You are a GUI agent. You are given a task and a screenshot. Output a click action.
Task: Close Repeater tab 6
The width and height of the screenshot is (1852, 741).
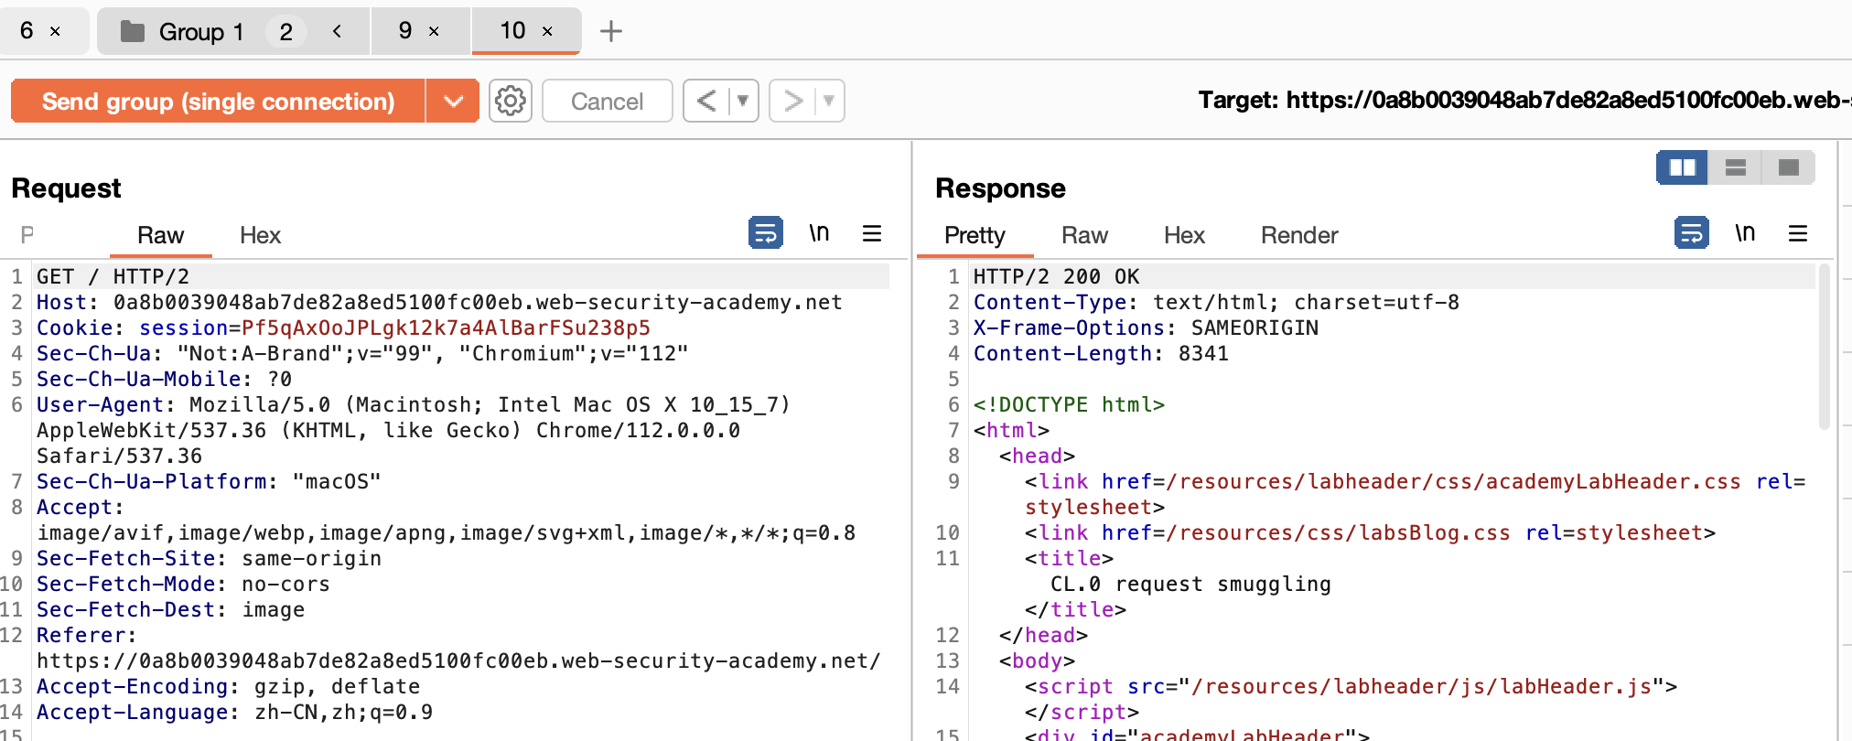(55, 31)
